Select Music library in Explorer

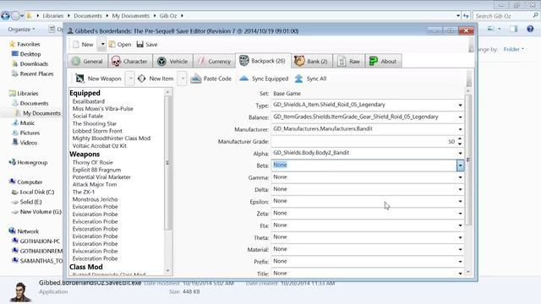coord(27,123)
